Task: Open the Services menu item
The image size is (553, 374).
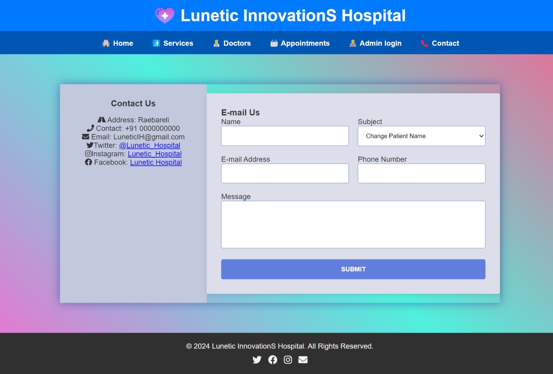Action: (x=173, y=43)
